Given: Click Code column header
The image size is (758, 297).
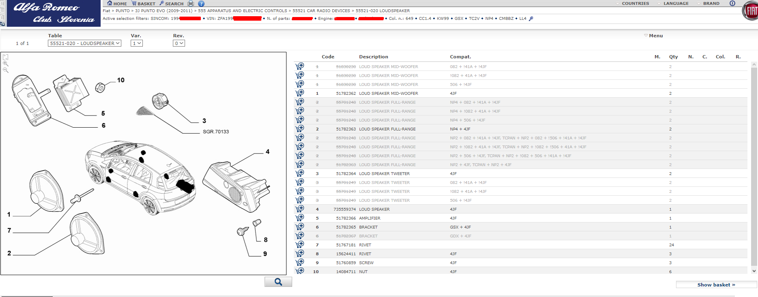Looking at the screenshot, I should click(x=328, y=57).
